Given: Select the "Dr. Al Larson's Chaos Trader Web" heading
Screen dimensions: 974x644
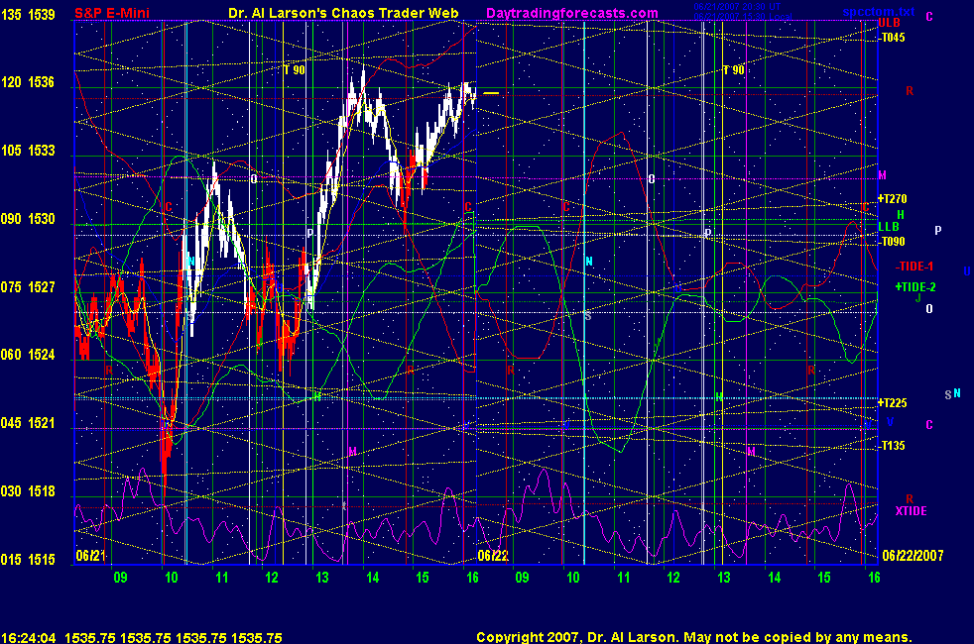Looking at the screenshot, I should pos(343,13).
